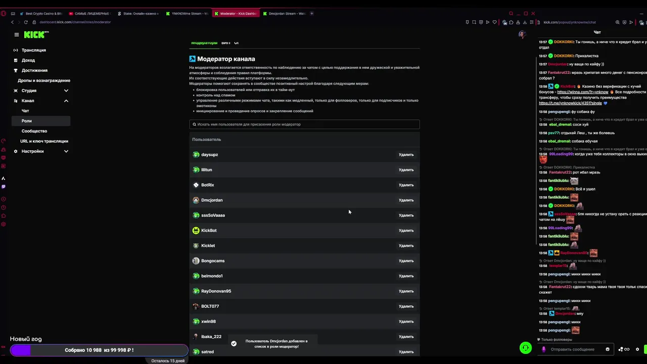The height and width of the screenshot is (364, 647).
Task: Open chat settings gear icon
Action: 637,349
